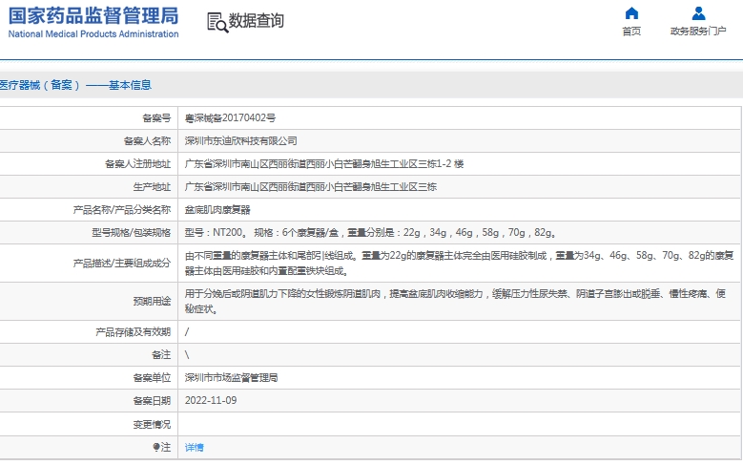The width and height of the screenshot is (743, 465).
Task: Click the 型号规格/包装规格 label
Action: pyautogui.click(x=132, y=233)
